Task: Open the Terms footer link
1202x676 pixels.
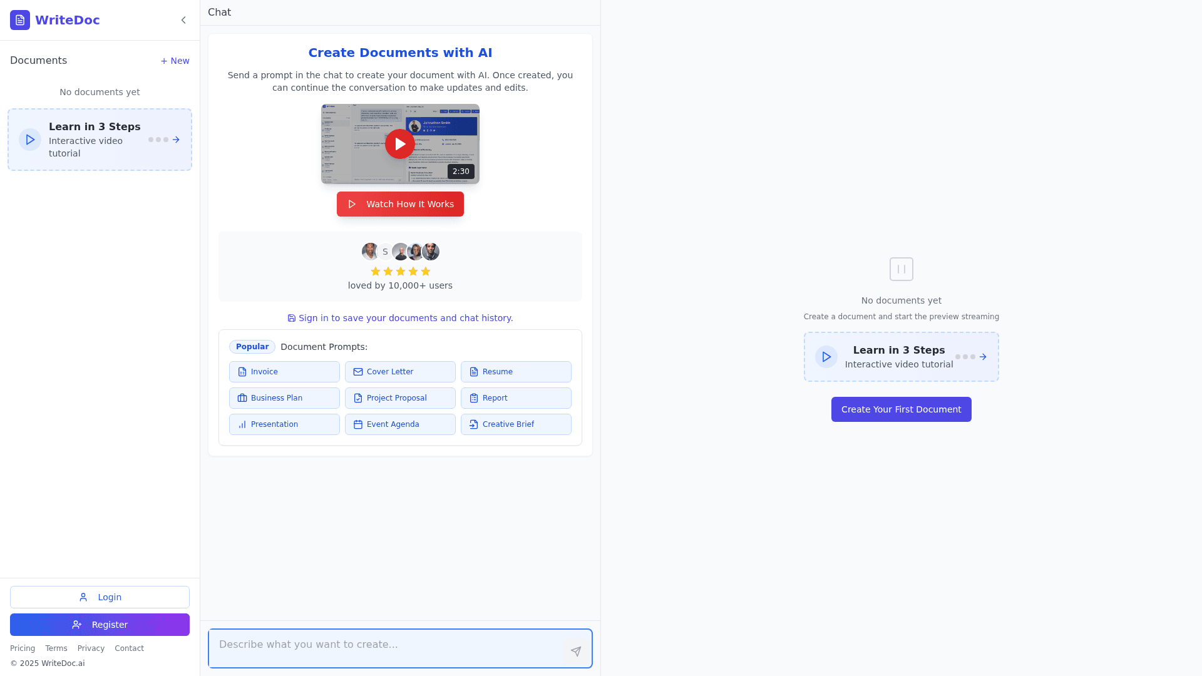Action: tap(56, 648)
